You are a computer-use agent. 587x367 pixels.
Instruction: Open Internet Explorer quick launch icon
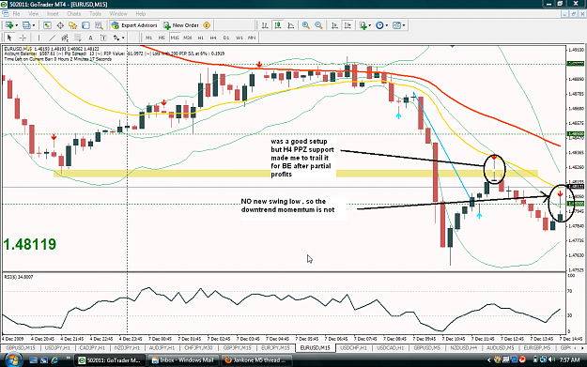coord(54,360)
